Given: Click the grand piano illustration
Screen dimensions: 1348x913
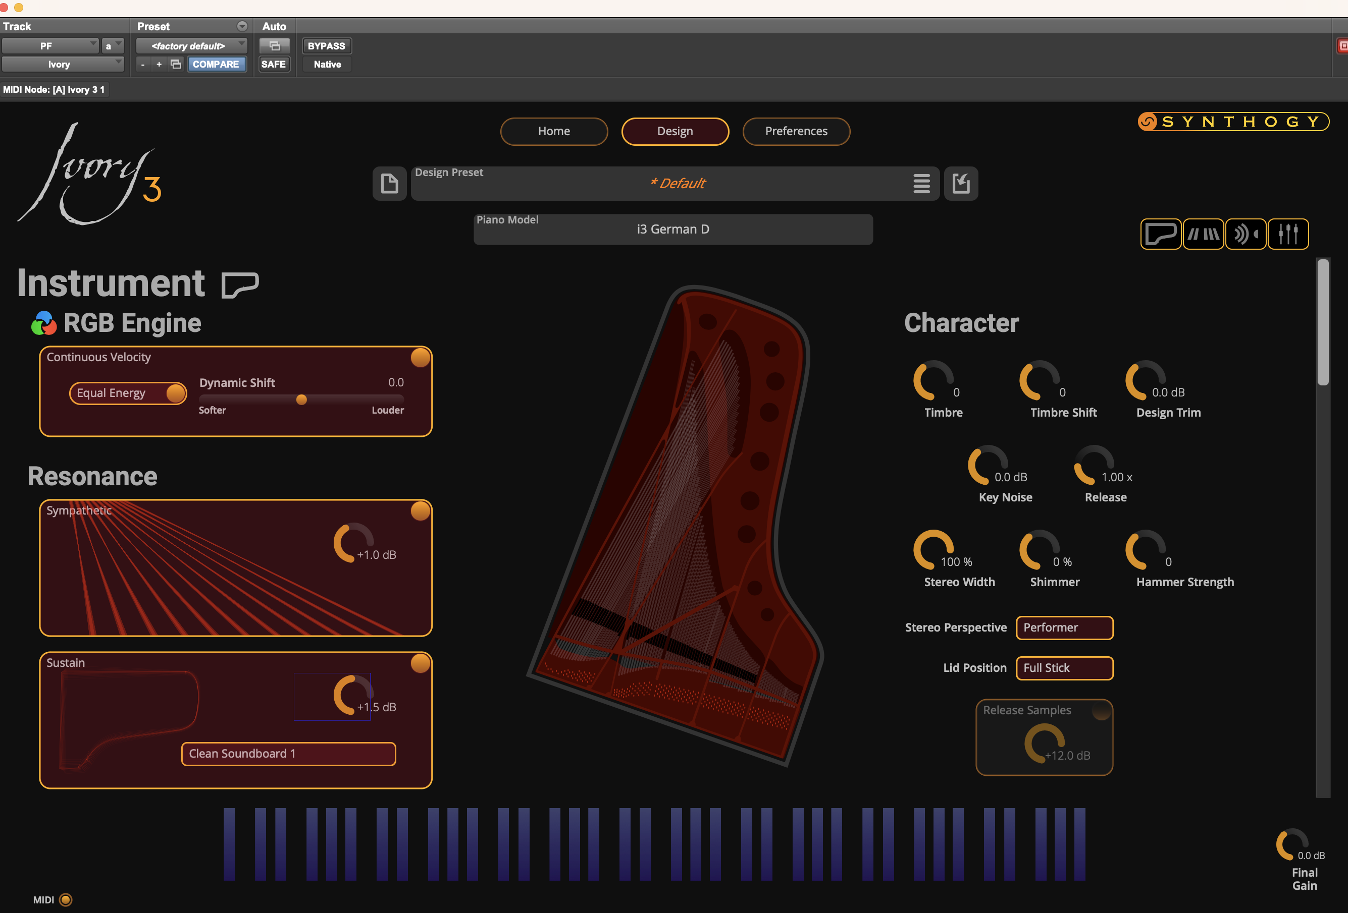Looking at the screenshot, I should tap(675, 525).
